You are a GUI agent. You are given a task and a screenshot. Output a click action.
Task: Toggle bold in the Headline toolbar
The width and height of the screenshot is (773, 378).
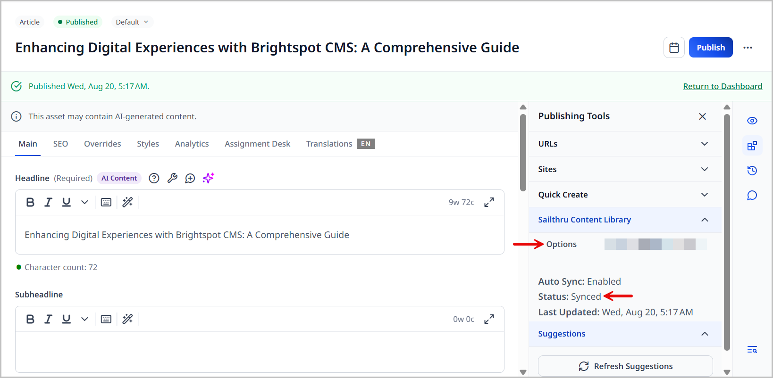[x=30, y=202]
